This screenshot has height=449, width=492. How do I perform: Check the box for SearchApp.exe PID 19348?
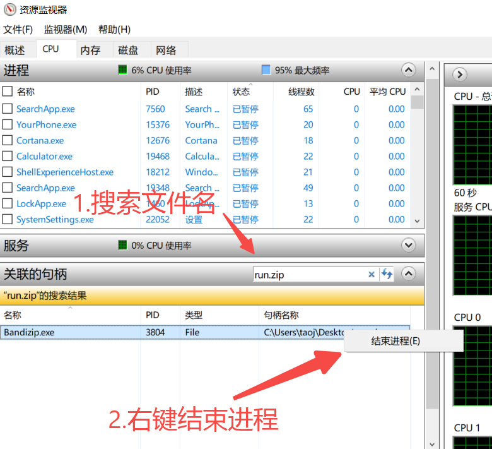click(7, 188)
